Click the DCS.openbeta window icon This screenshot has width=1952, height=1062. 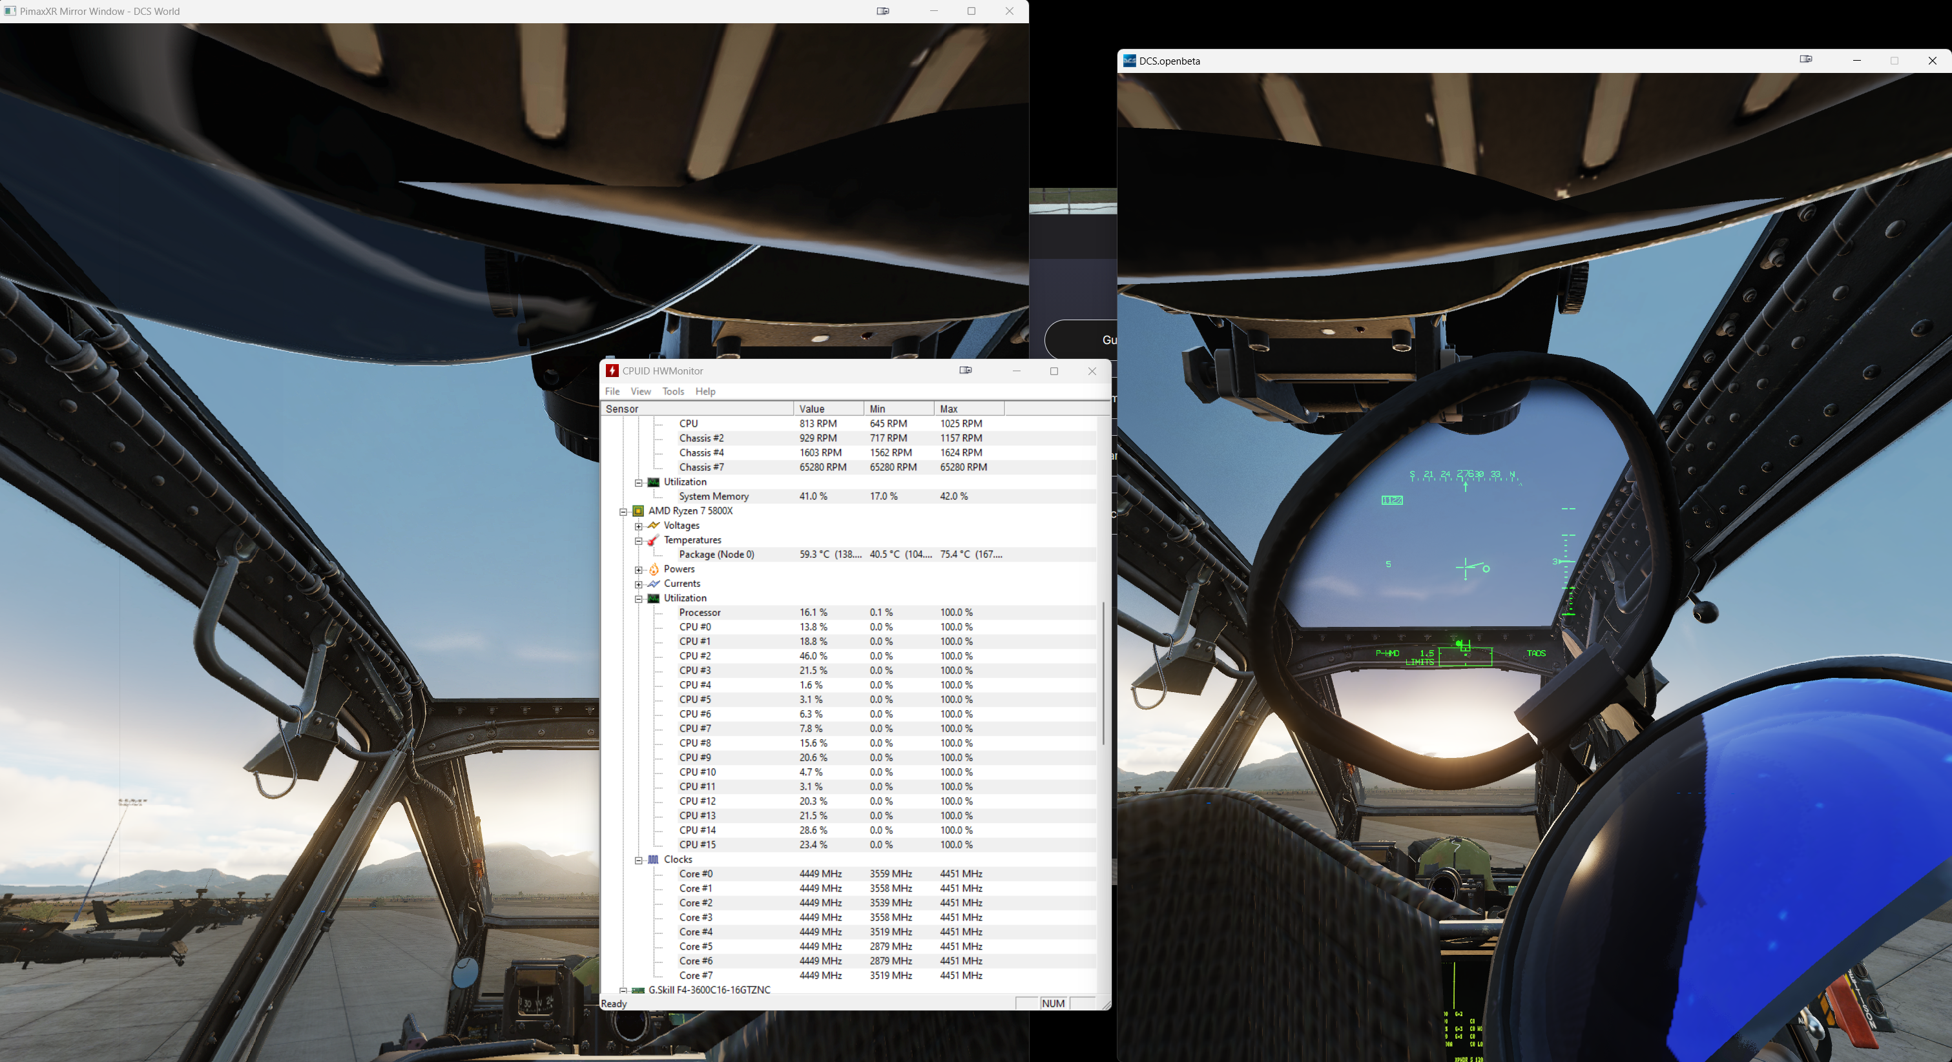1129,61
